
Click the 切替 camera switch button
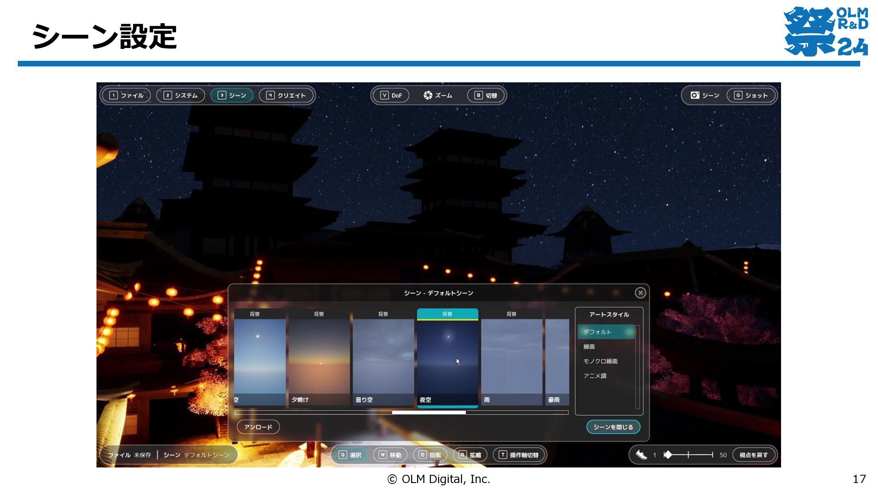[486, 95]
